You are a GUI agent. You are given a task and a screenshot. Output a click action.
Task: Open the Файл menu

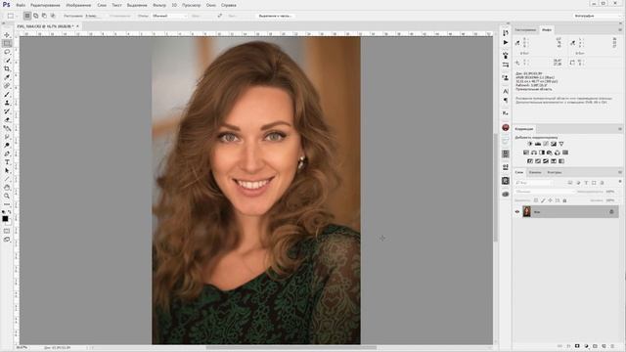pyautogui.click(x=21, y=5)
